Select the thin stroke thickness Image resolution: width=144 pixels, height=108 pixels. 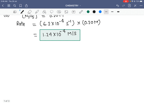[x=106, y=12]
